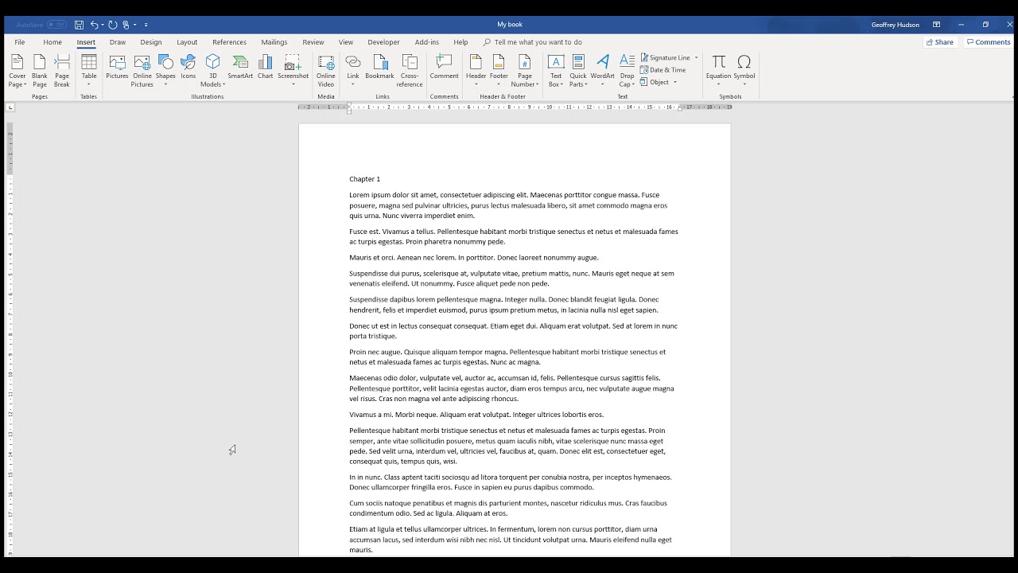
Task: Switch to the View tab
Action: [x=346, y=42]
